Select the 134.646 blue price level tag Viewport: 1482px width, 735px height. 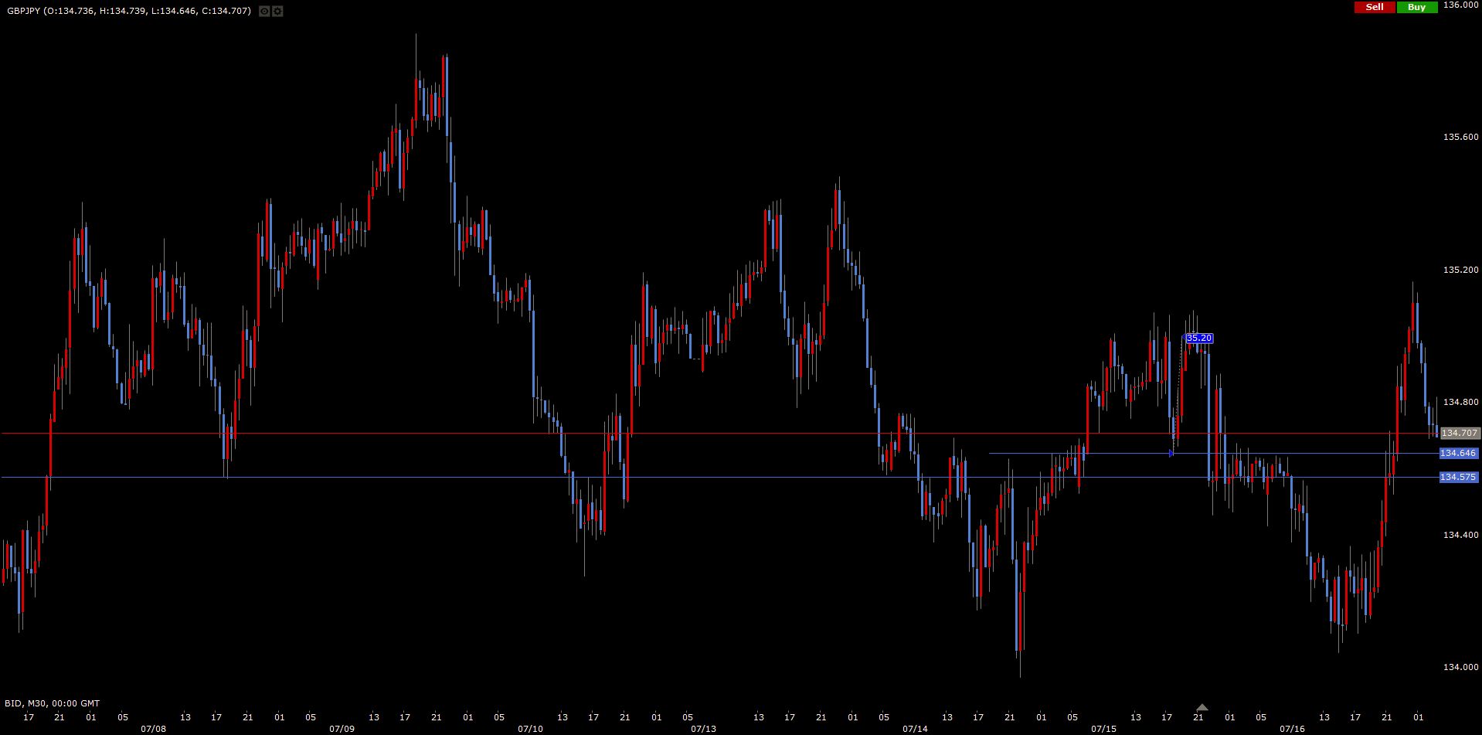click(x=1458, y=454)
